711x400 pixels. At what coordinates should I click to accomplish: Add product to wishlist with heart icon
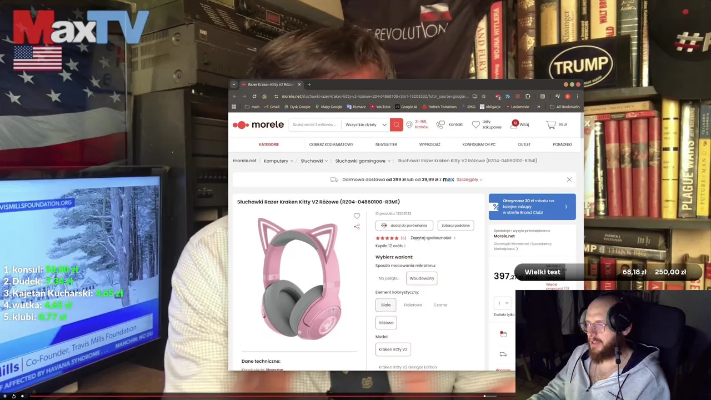[357, 216]
